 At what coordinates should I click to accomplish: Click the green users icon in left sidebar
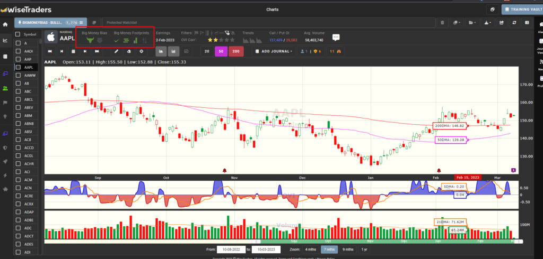point(5,88)
